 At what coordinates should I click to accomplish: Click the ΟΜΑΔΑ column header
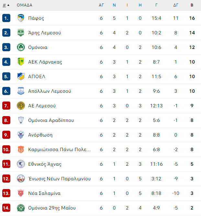25,5
